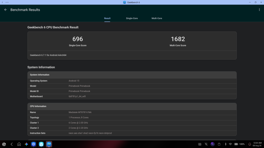The image size is (264, 148).
Task: Click the CPU Information table header
Action: tap(132, 106)
